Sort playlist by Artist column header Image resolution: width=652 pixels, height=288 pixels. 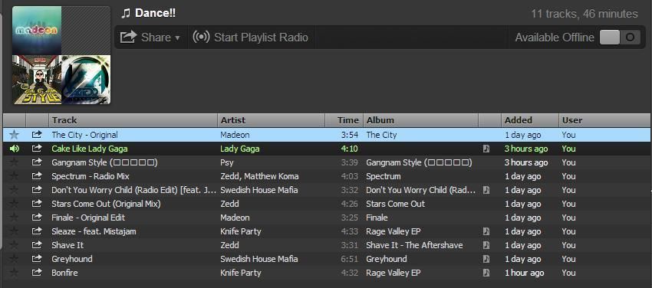click(271, 120)
